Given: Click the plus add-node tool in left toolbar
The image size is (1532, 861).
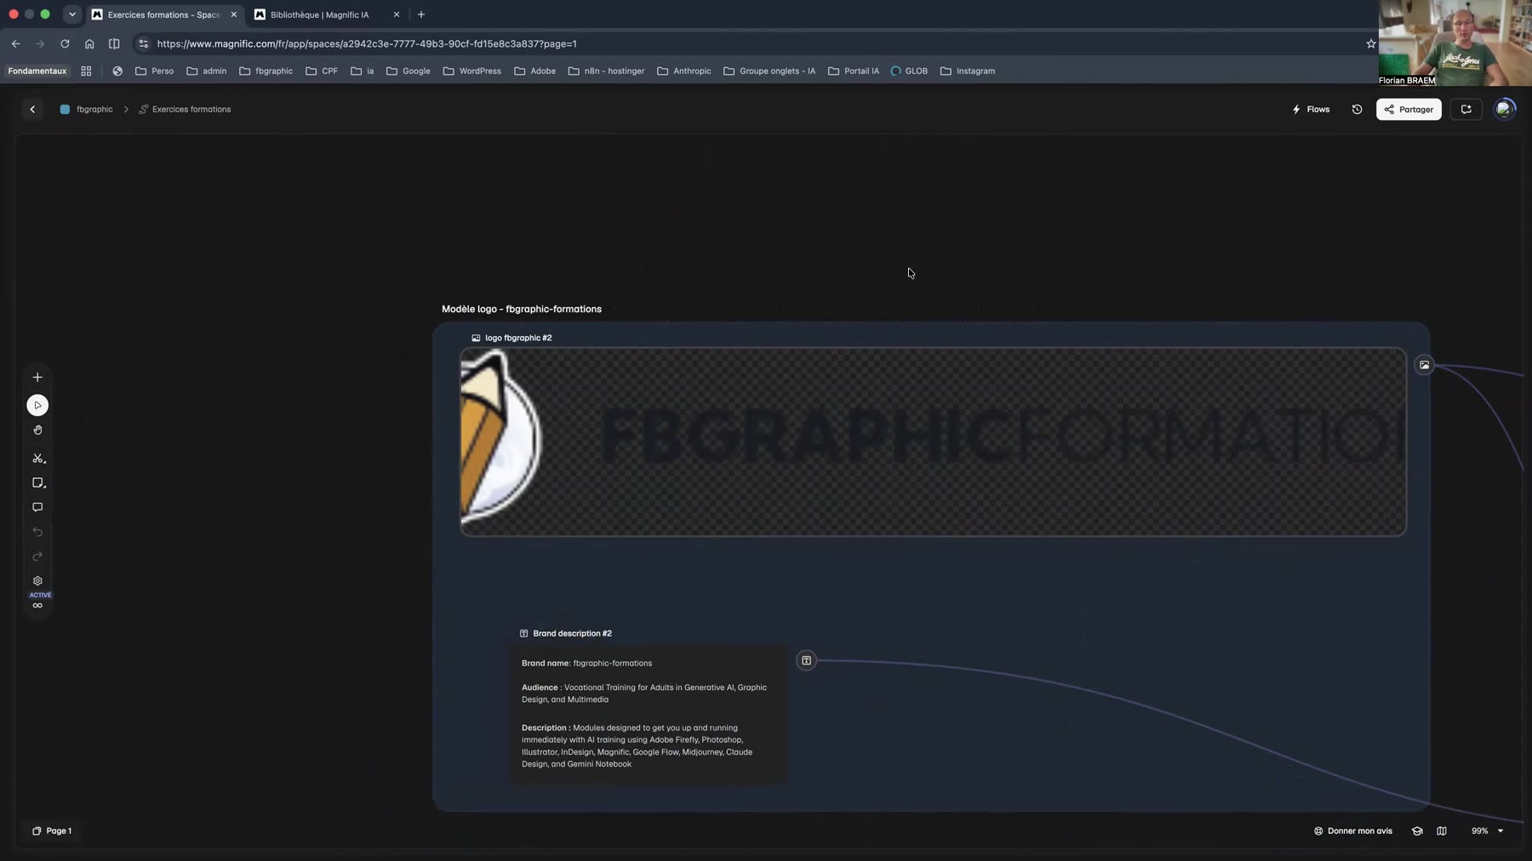Looking at the screenshot, I should pyautogui.click(x=37, y=377).
